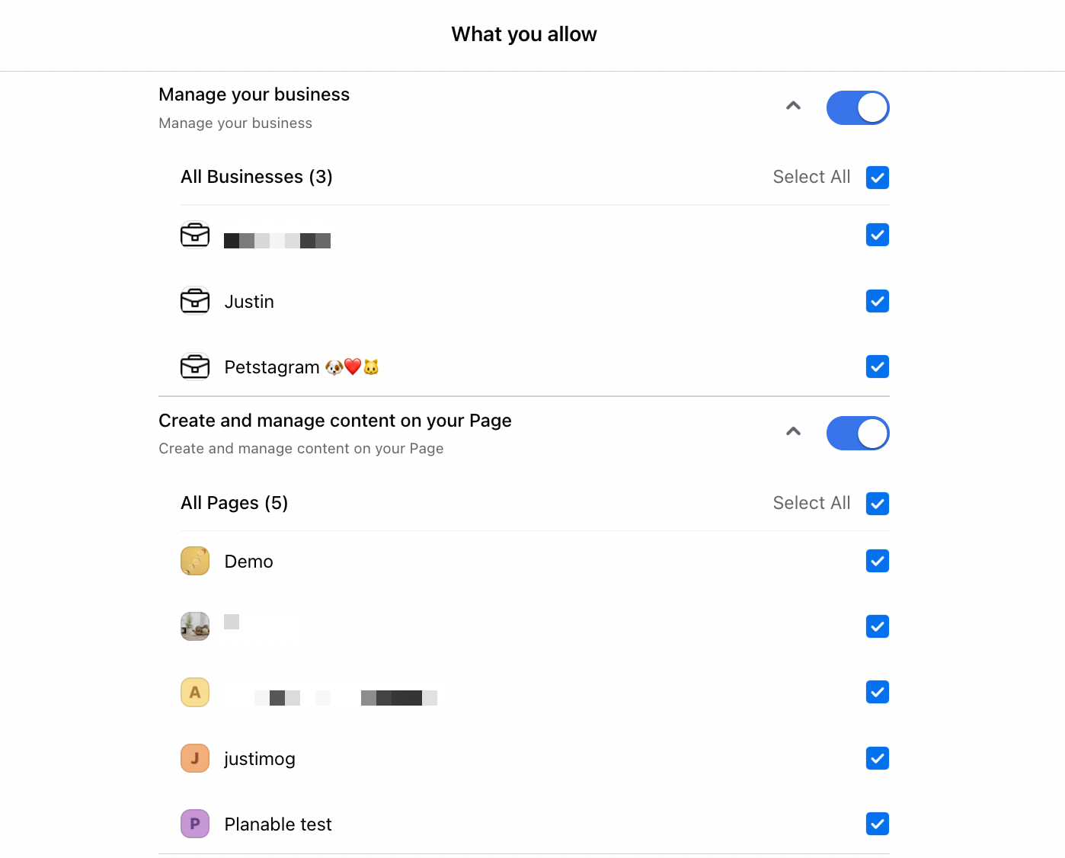The height and width of the screenshot is (858, 1065).
Task: Uncheck the Petstagram business checkbox
Action: (878, 367)
